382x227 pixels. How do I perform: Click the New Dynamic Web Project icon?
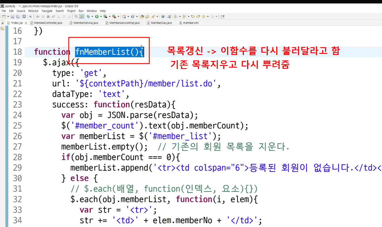124,17
